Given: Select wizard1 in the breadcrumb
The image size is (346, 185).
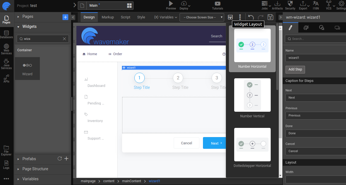Looking at the screenshot, I should tap(154, 181).
